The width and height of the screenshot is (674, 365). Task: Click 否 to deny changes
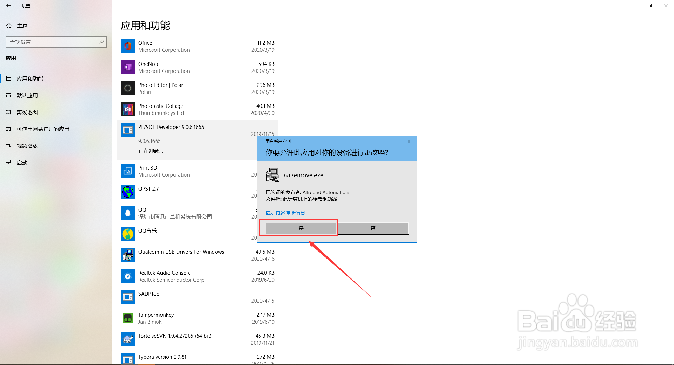373,228
